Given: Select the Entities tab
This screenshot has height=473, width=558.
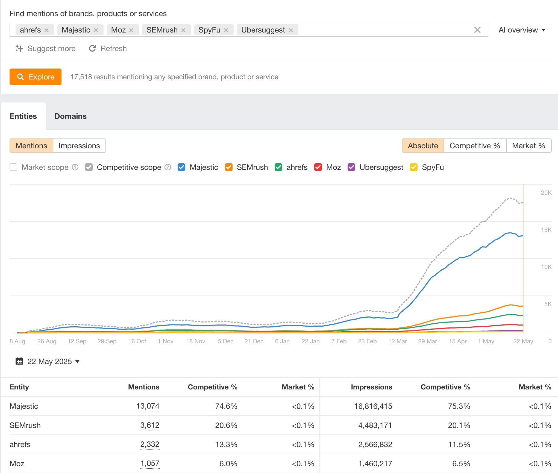Looking at the screenshot, I should (x=23, y=116).
